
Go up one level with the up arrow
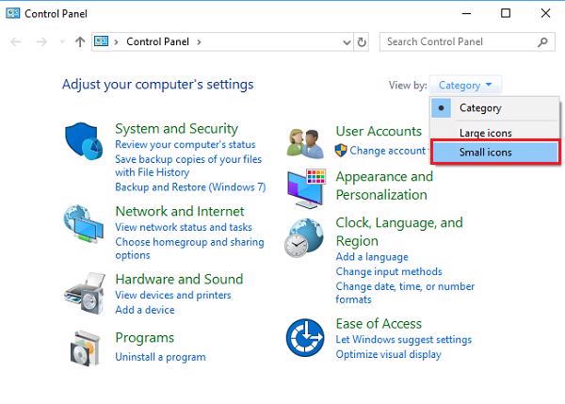point(80,42)
